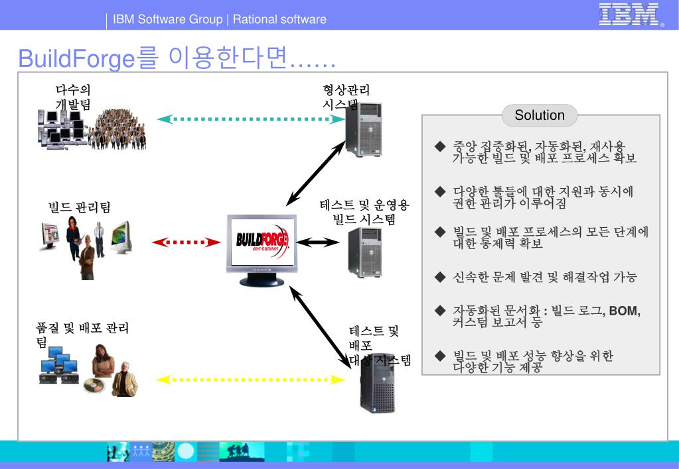
Task: Click the '다수의 개발팀' label
Action: pyautogui.click(x=73, y=97)
